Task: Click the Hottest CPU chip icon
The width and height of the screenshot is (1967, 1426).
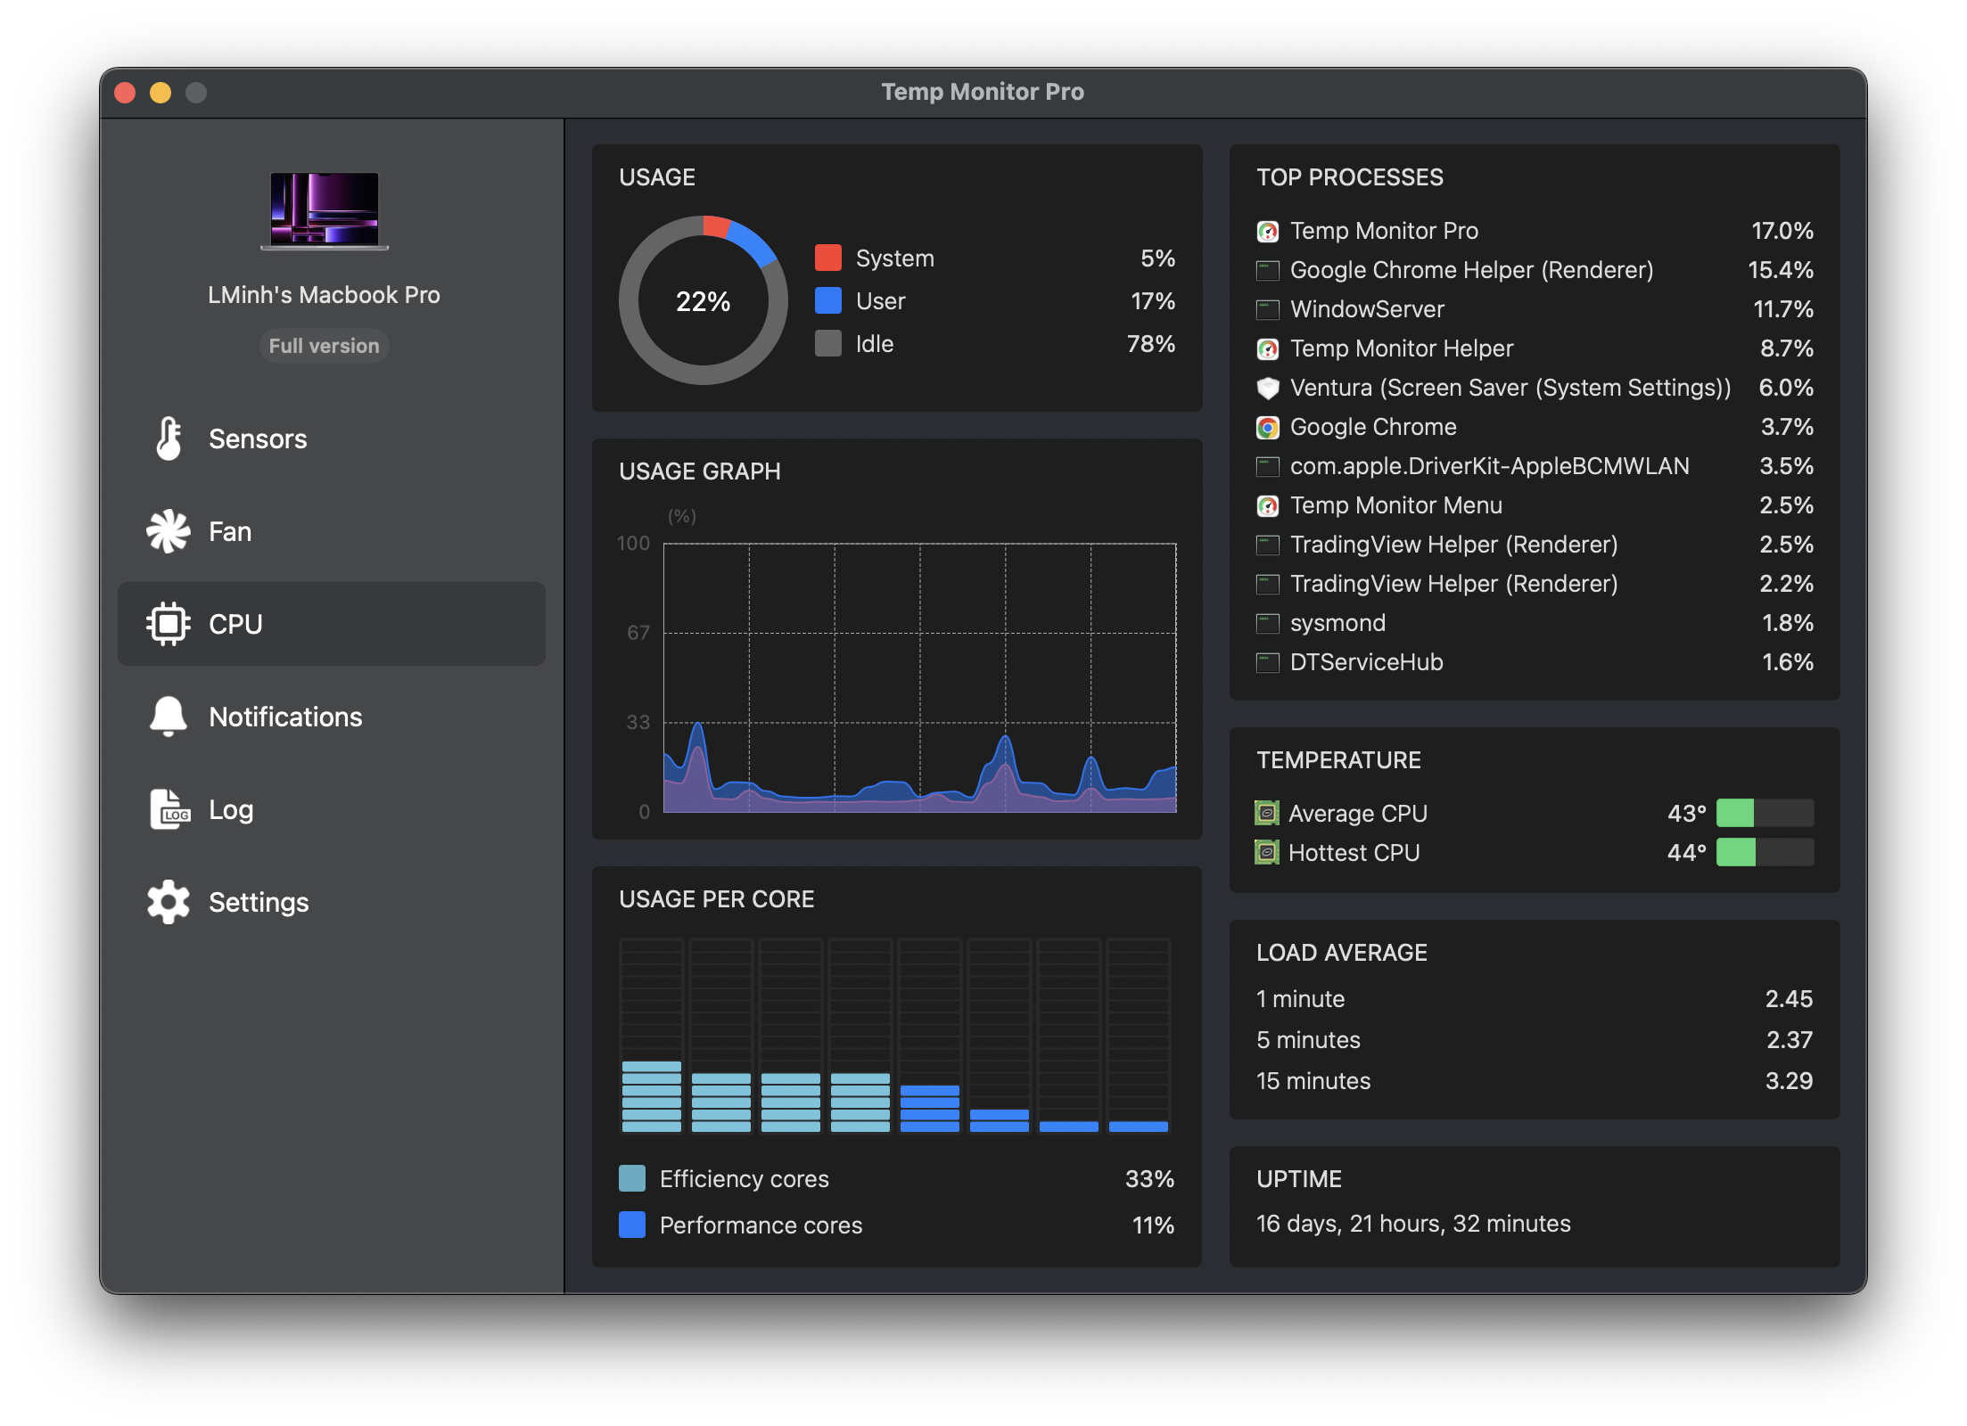Action: [1267, 852]
